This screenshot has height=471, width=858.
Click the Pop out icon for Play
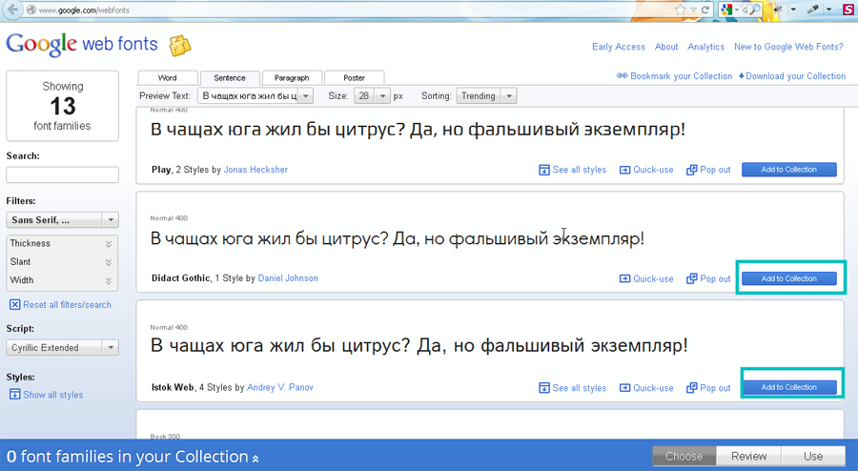point(692,170)
